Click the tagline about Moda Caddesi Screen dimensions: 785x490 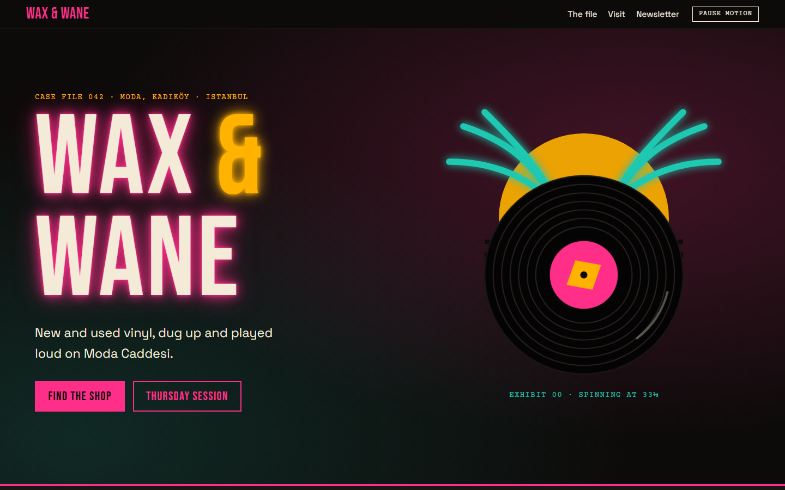[x=154, y=343]
